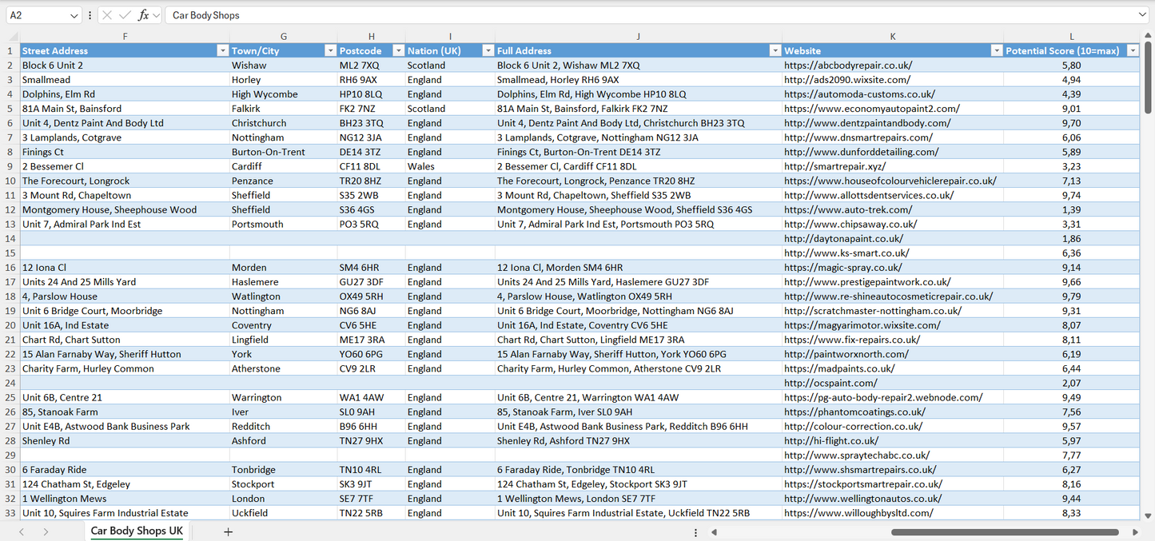Click the right sheet navigation arrow
Viewport: 1155px width, 541px height.
[x=46, y=531]
